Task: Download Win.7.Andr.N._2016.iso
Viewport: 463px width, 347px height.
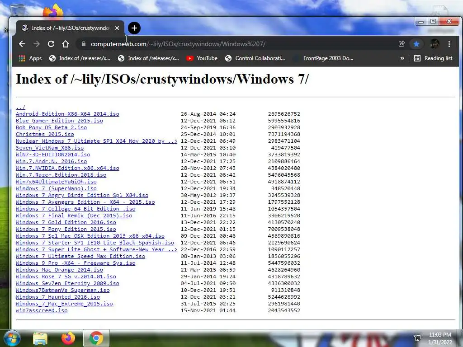Action: tap(52, 161)
